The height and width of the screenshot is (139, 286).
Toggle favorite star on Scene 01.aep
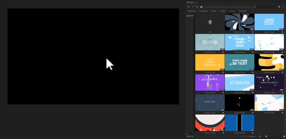click(253, 32)
